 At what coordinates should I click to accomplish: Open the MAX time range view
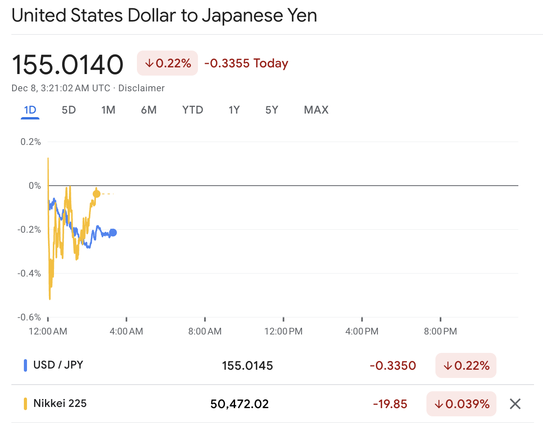pyautogui.click(x=316, y=110)
